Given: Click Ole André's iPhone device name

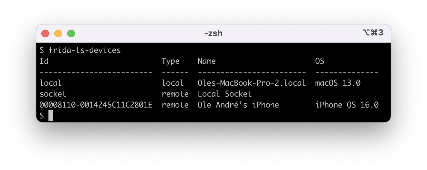Looking at the screenshot, I should pyautogui.click(x=238, y=105).
